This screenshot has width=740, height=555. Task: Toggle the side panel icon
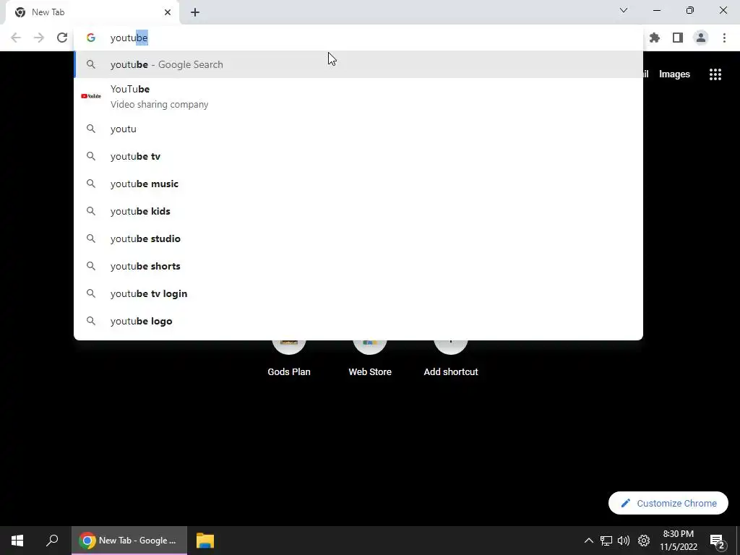[x=678, y=38]
